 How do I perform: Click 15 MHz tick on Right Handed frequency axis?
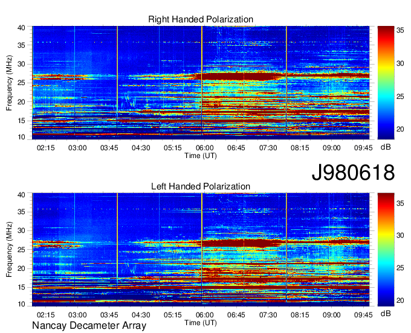(x=21, y=121)
